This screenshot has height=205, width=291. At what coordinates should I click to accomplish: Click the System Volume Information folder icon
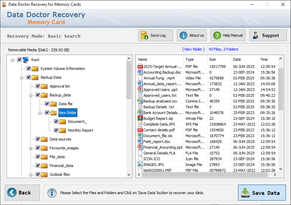[x=35, y=69]
